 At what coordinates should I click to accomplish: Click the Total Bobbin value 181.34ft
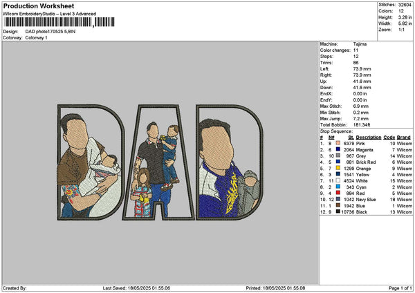[x=362, y=125]
